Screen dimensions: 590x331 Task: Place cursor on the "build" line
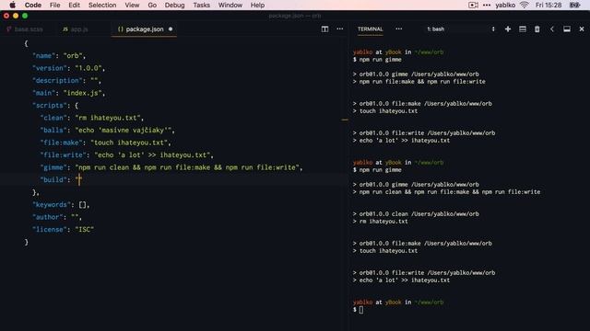pyautogui.click(x=61, y=180)
